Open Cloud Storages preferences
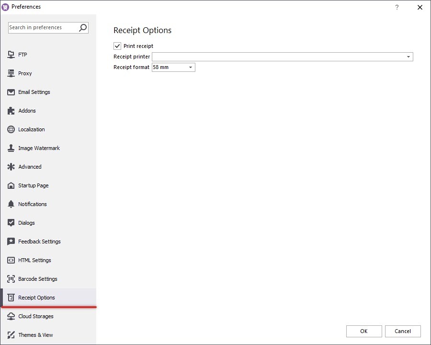 tap(48, 316)
